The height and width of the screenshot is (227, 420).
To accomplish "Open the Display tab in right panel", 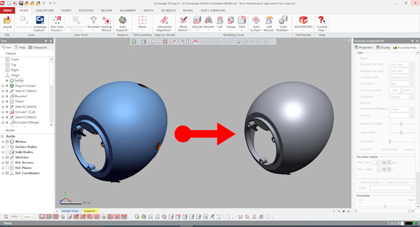I will click(x=383, y=47).
